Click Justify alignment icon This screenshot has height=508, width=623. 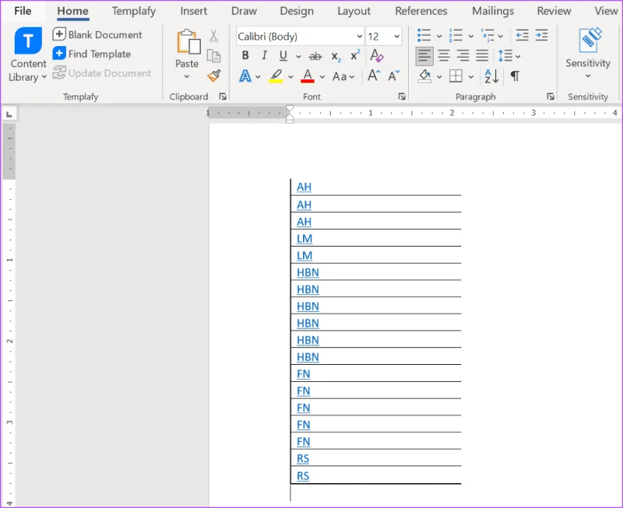tap(482, 55)
